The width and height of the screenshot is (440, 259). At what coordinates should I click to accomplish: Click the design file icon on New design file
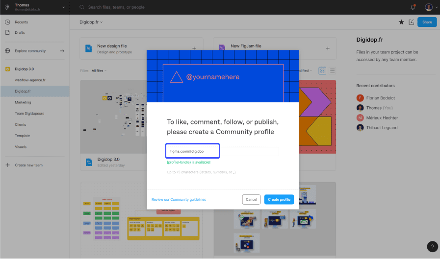pyautogui.click(x=88, y=48)
